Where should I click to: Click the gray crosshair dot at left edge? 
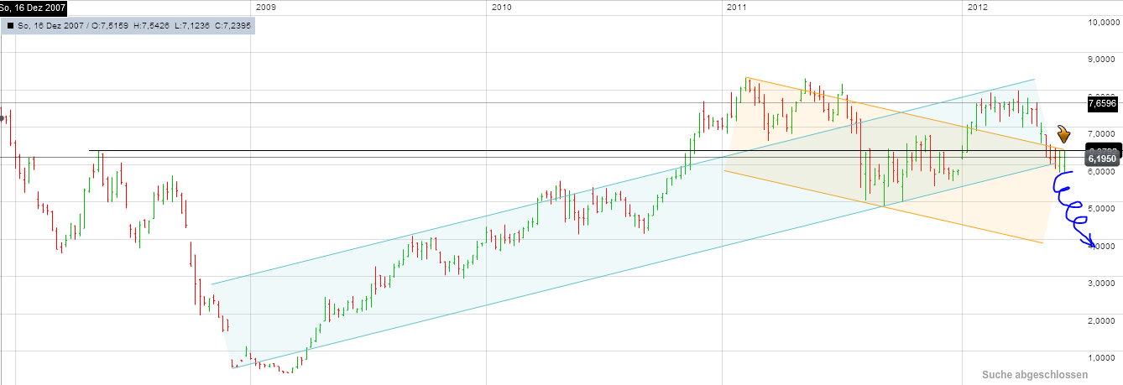point(2,117)
